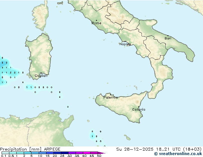
Task: Click the 'Precipitation [mm]' title text
Action: [21, 149]
